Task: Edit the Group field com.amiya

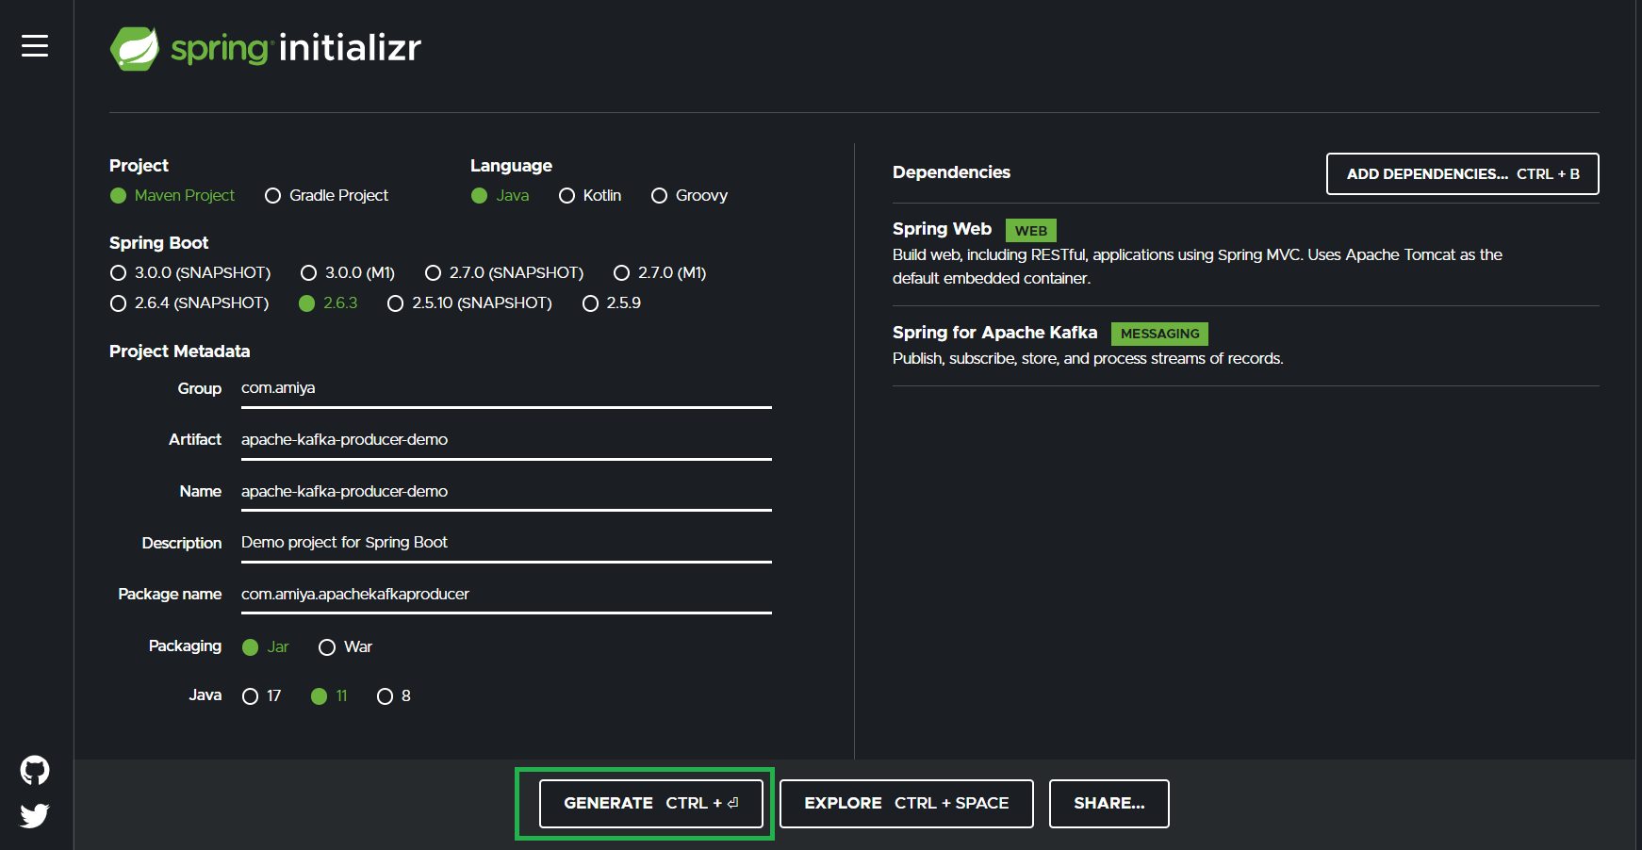Action: (506, 388)
